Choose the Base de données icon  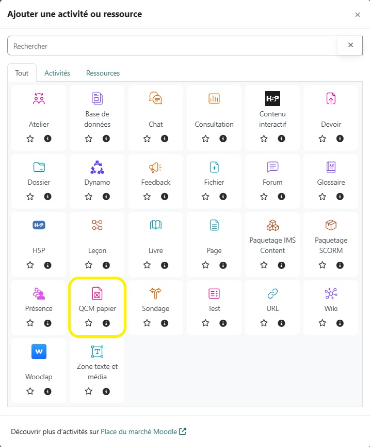pyautogui.click(x=97, y=99)
